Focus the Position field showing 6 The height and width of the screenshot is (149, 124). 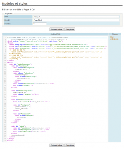tap(40, 24)
